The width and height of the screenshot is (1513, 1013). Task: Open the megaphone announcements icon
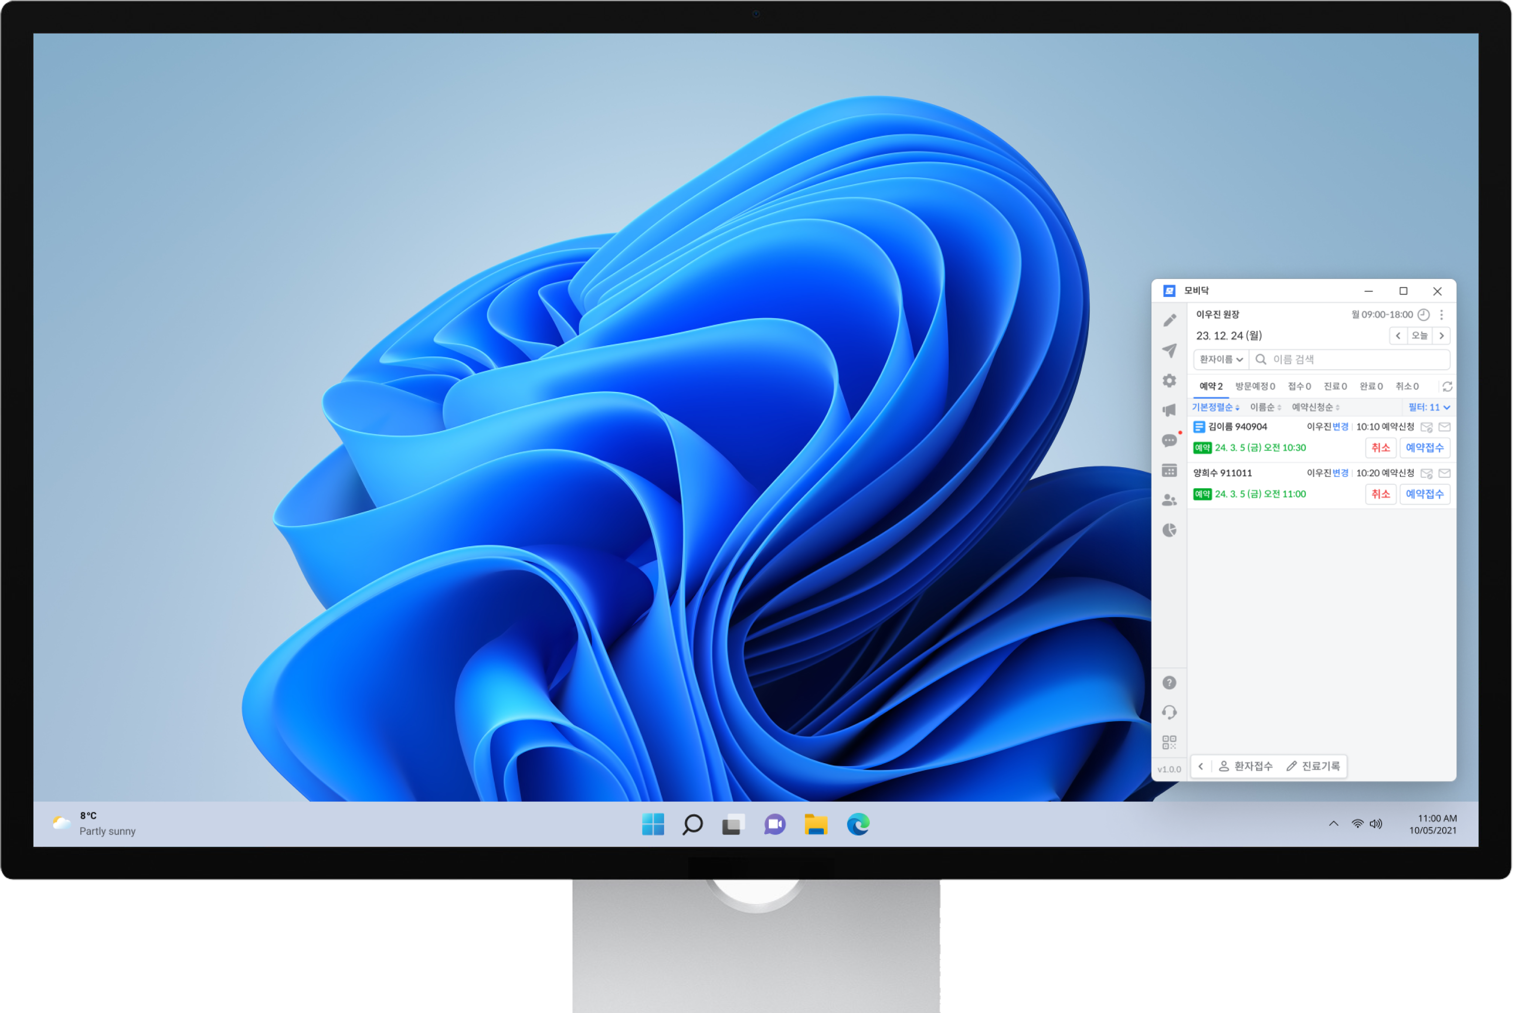(1169, 410)
